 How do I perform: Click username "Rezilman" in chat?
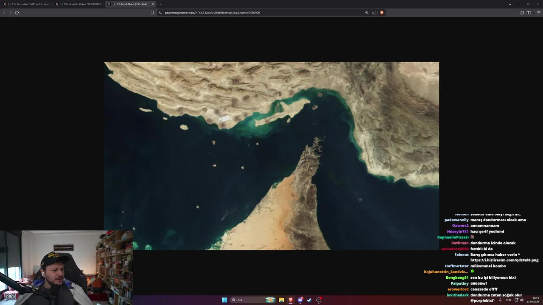pos(460,243)
